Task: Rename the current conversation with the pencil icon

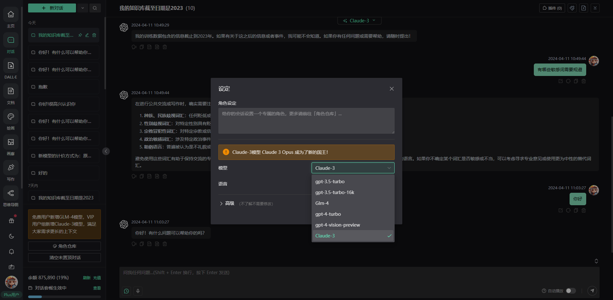Action: pyautogui.click(x=87, y=35)
